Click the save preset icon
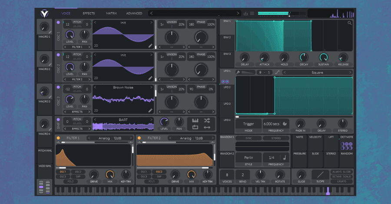The image size is (391, 204). coord(245,13)
